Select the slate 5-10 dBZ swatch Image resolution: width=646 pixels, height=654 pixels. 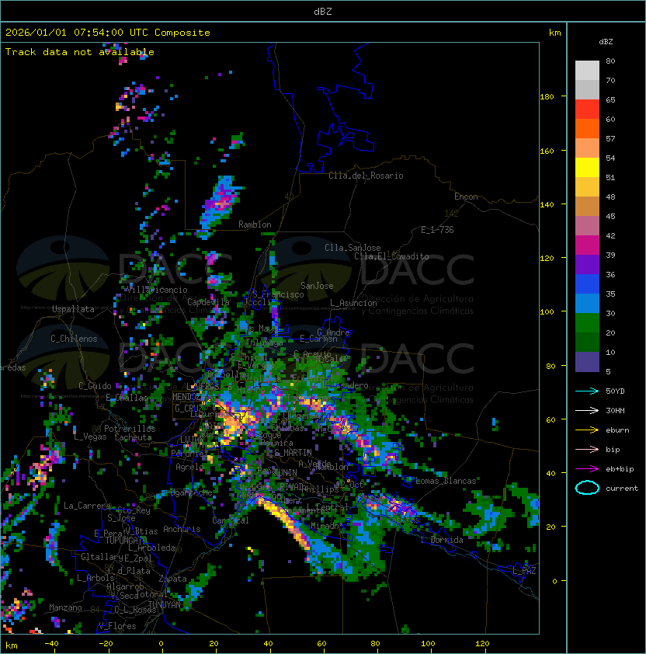click(587, 362)
